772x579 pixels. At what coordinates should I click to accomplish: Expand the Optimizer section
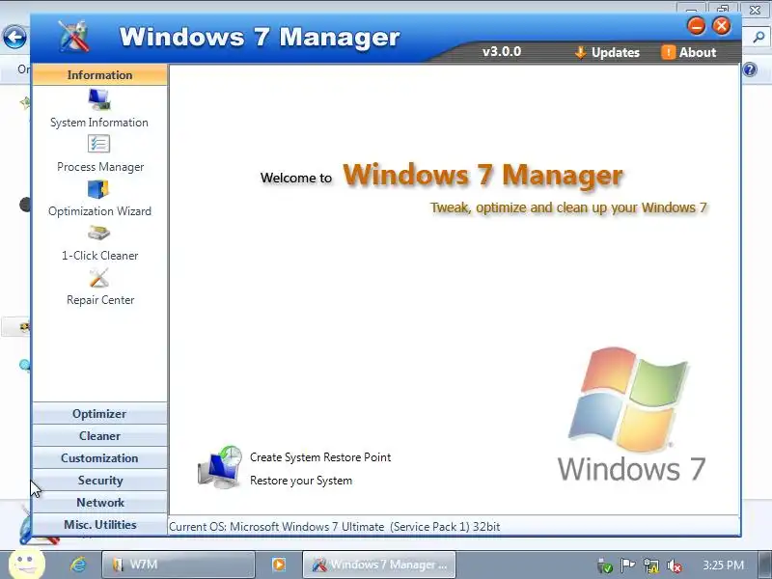point(100,414)
